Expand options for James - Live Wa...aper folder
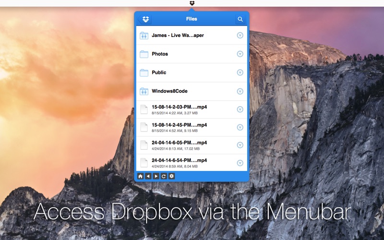The height and width of the screenshot is (240, 384). 240,36
